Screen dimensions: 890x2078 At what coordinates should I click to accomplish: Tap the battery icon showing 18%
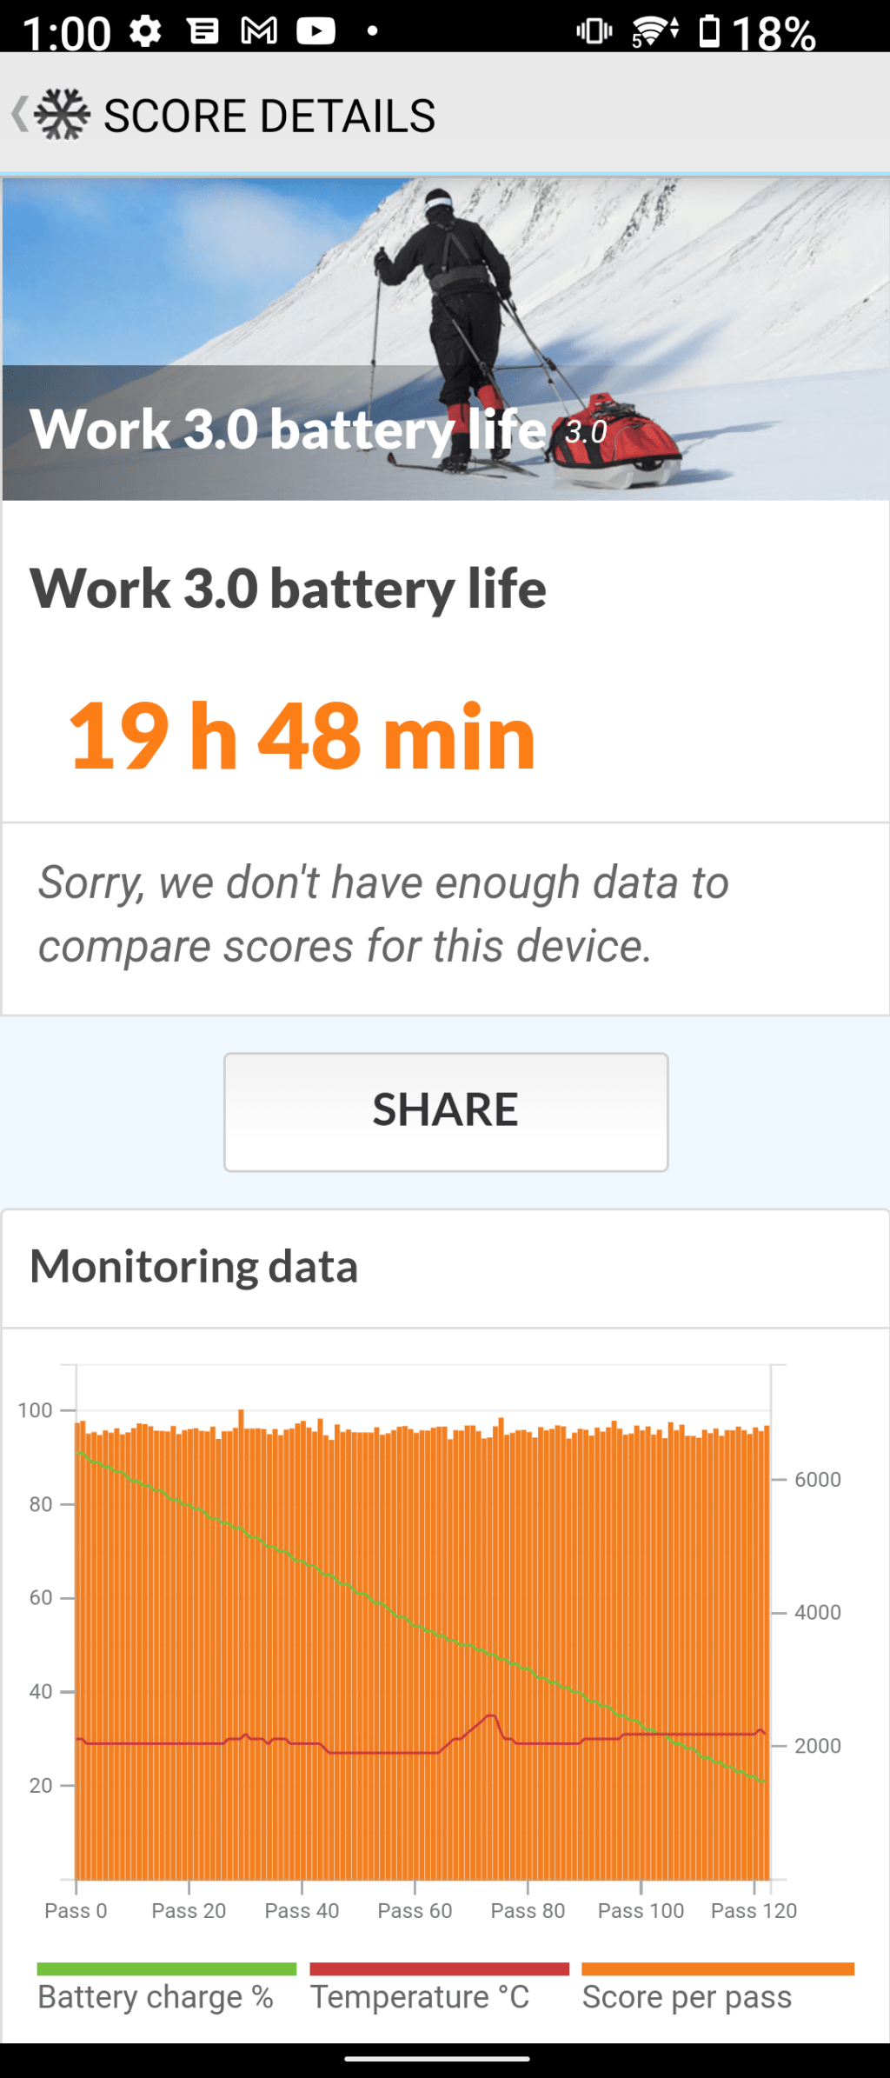(710, 31)
